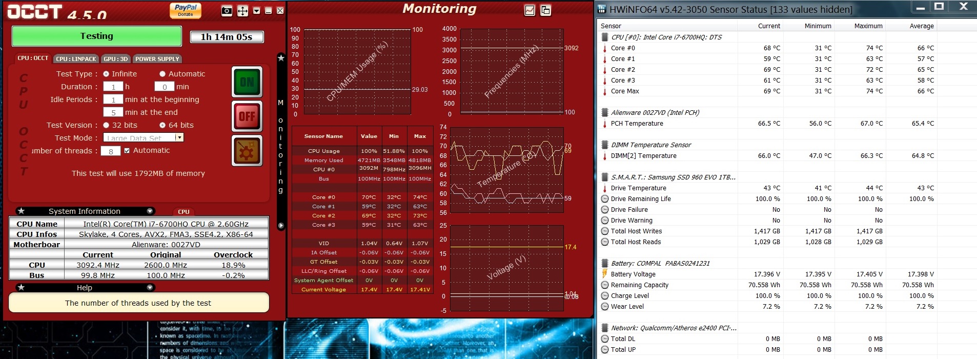Select S.M.A.R.T. Samsung SSD 960 EVO group
This screenshot has width=977, height=359.
[673, 177]
